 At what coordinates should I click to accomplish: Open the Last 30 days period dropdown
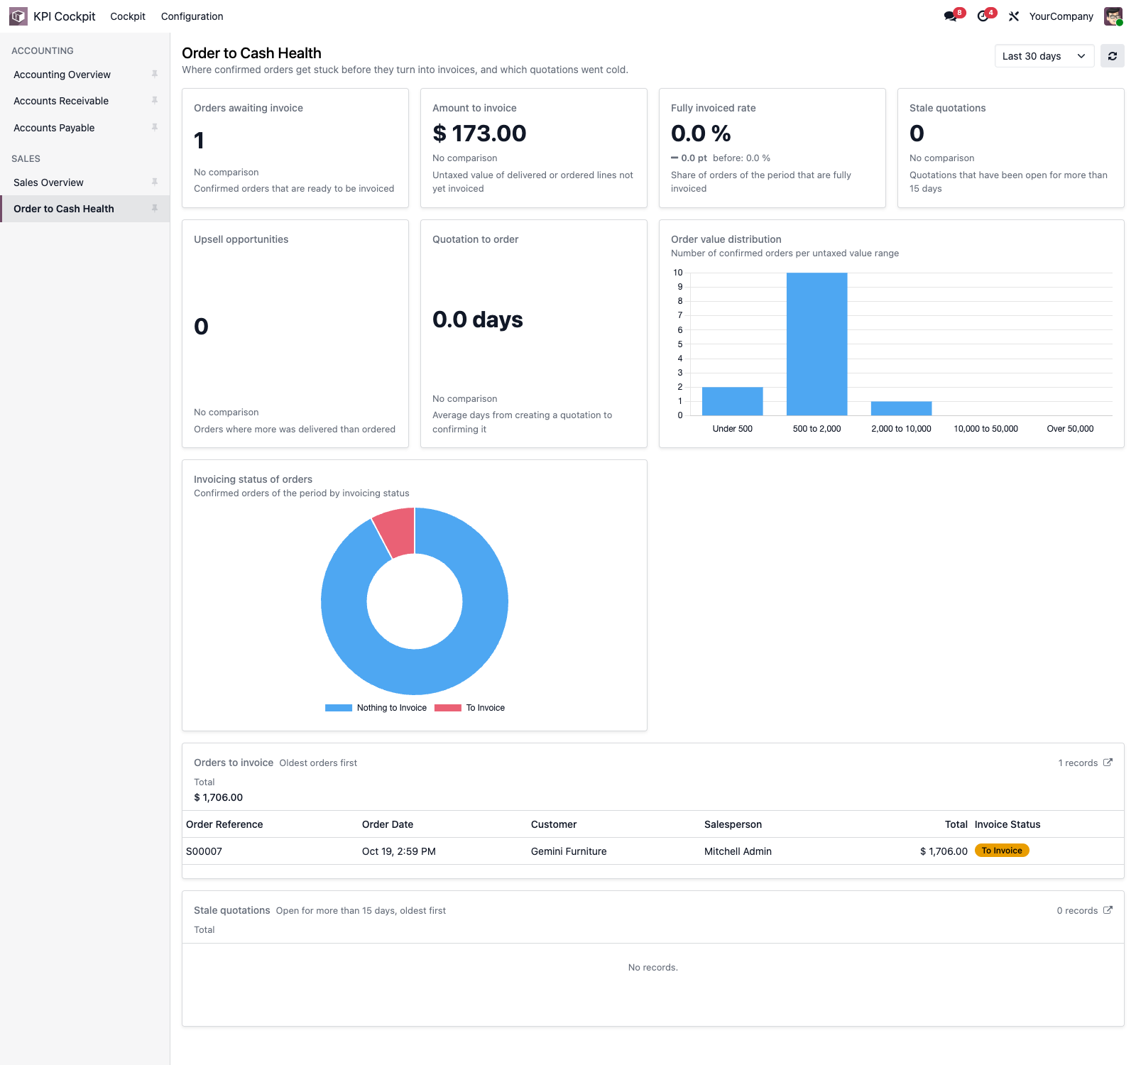[x=1044, y=56]
